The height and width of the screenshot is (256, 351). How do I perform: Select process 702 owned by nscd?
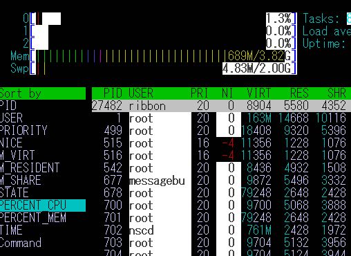click(x=221, y=230)
